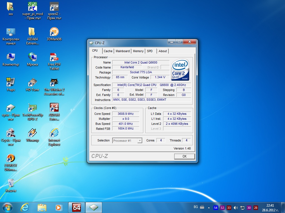Click the OK button in CPU-Z
The width and height of the screenshot is (285, 213).
point(185,156)
